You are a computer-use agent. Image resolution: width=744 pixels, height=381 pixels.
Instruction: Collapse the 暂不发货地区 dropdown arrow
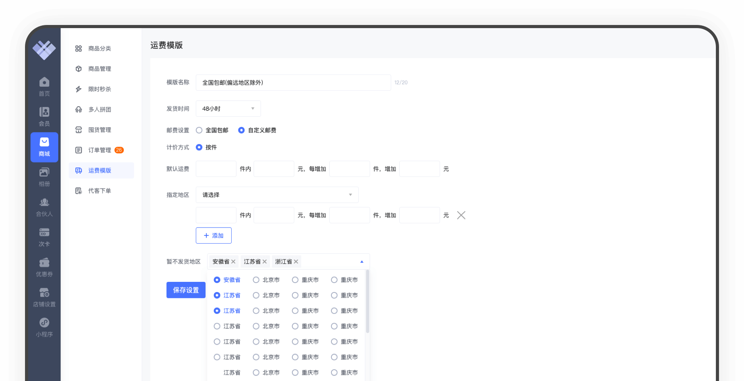361,262
